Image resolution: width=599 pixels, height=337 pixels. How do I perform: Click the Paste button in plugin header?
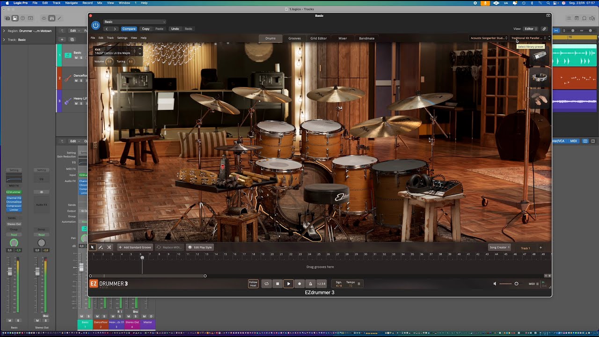coord(160,29)
